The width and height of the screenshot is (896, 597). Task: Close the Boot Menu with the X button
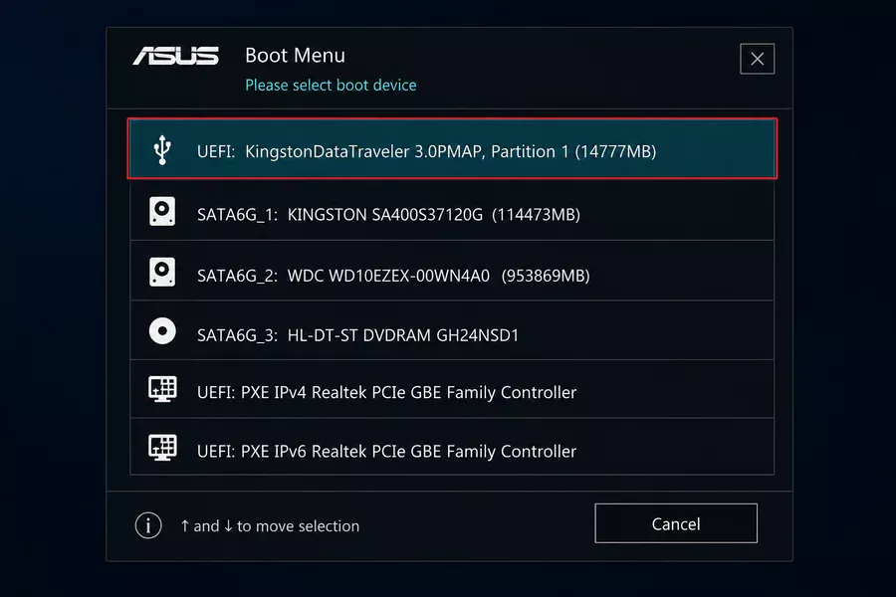click(758, 59)
